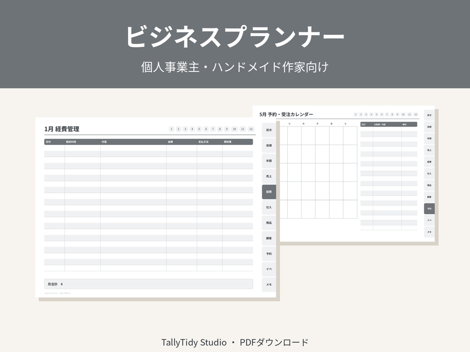
Task: Open イベ tab on the 経費管理 page
Action: pyautogui.click(x=269, y=269)
